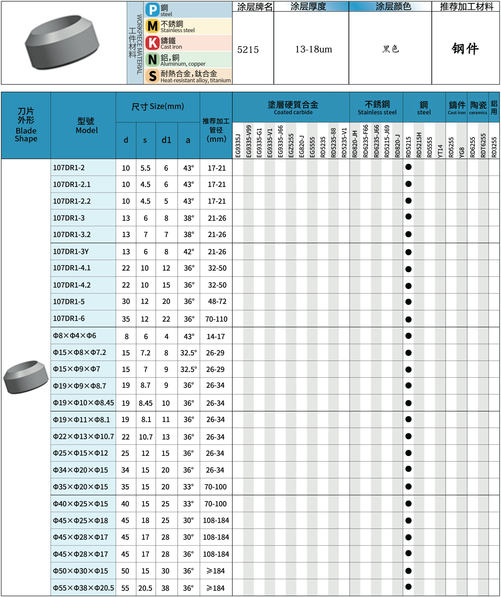Click the small blade shape image beside table
Viewport: 501px width, 597px height.
[26, 377]
